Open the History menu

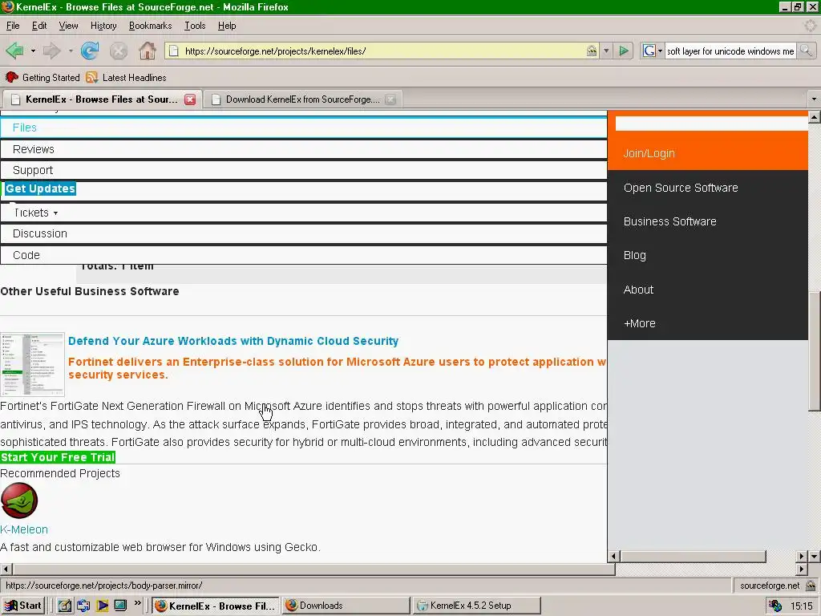tap(103, 26)
